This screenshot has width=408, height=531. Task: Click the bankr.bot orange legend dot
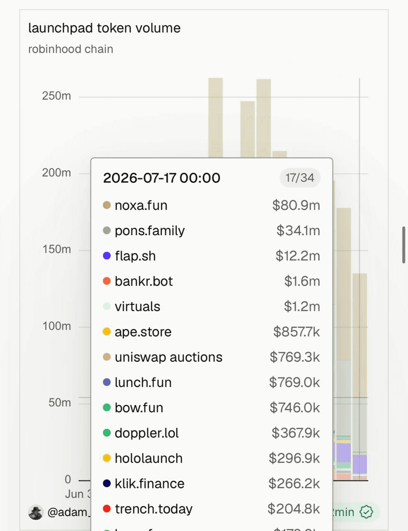(x=107, y=281)
